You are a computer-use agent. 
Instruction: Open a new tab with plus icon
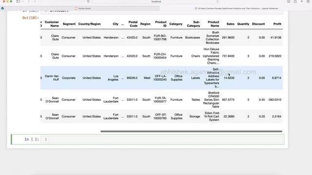[302, 1]
